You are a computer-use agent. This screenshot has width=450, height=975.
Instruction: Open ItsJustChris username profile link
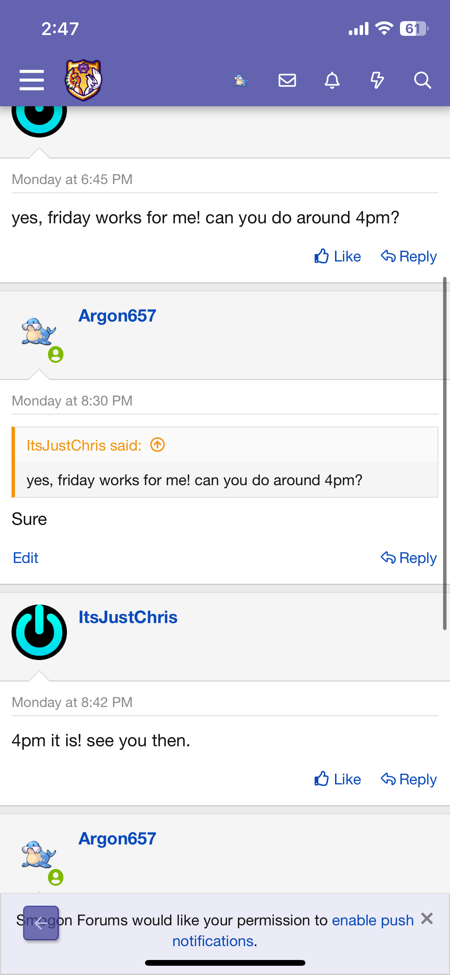[x=128, y=617]
